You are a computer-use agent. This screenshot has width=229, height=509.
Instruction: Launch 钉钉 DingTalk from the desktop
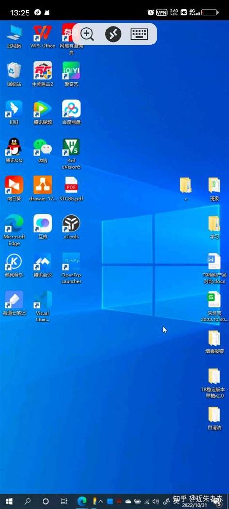[x=14, y=113]
